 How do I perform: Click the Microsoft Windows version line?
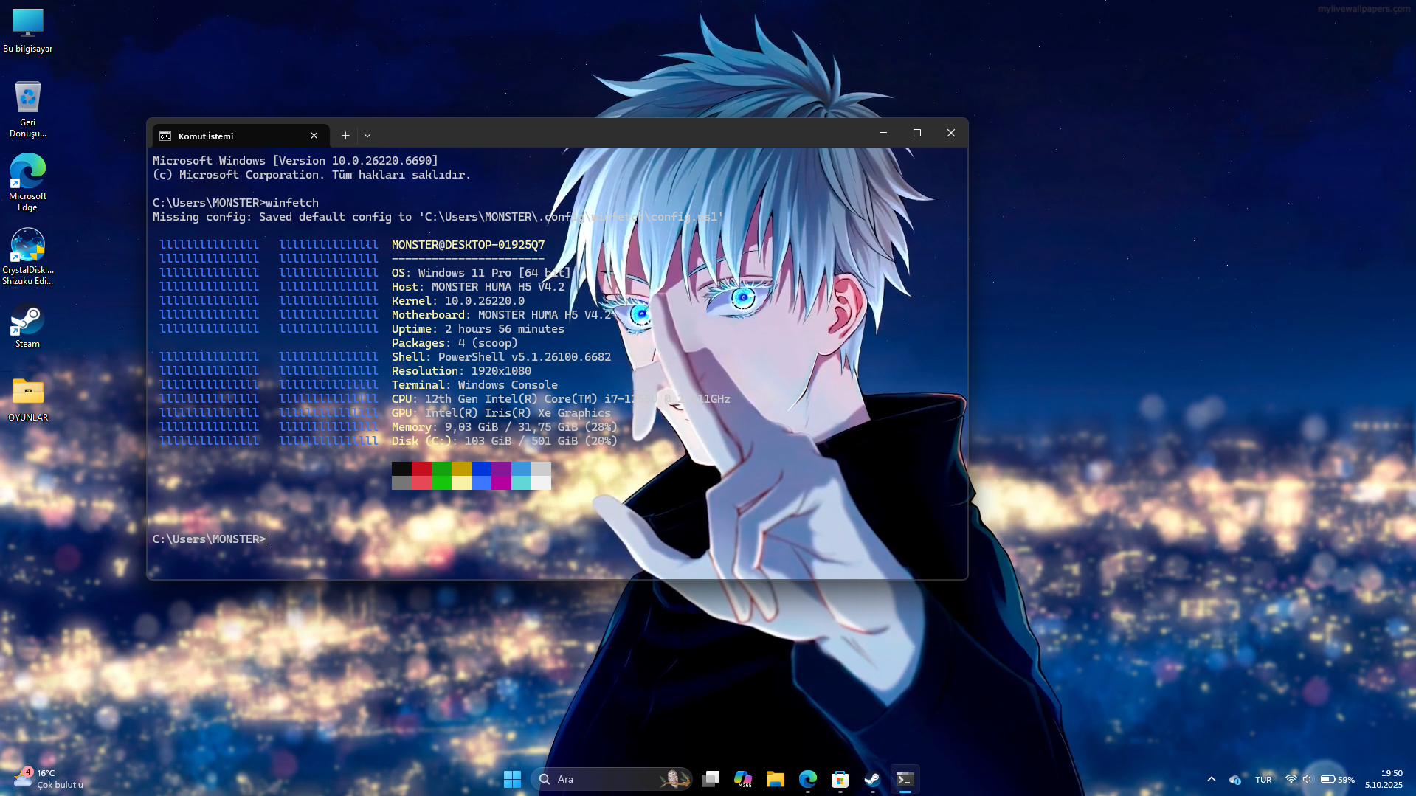(295, 160)
